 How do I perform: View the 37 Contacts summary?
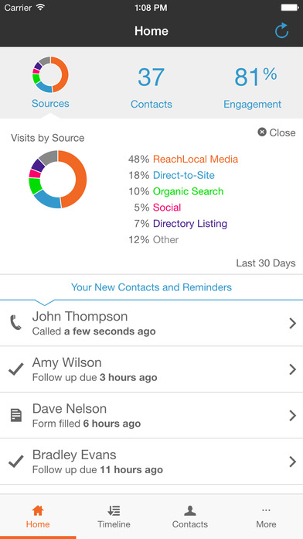click(151, 88)
